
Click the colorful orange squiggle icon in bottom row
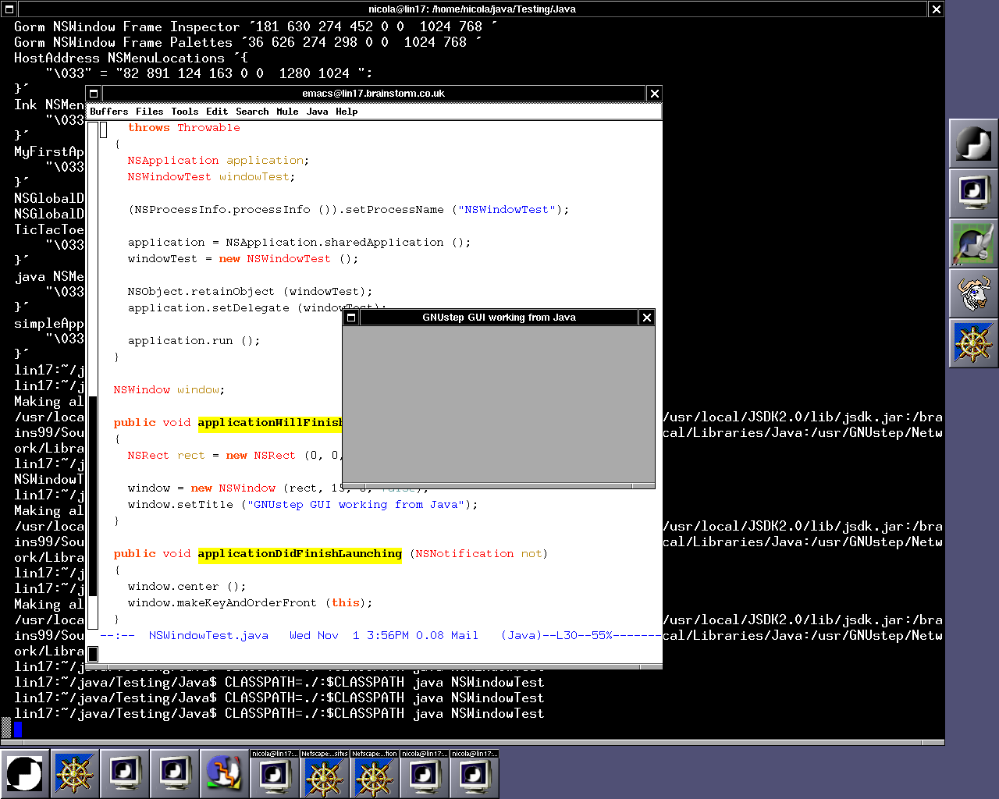(225, 773)
